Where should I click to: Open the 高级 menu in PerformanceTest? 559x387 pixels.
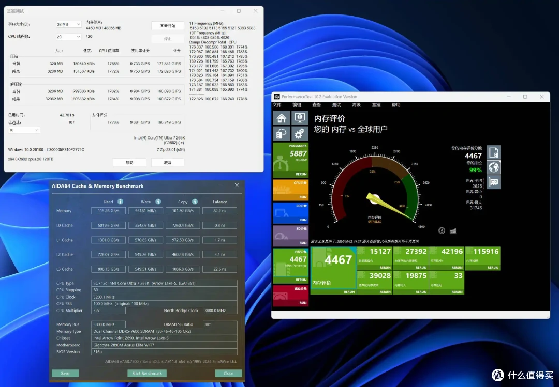click(x=356, y=105)
